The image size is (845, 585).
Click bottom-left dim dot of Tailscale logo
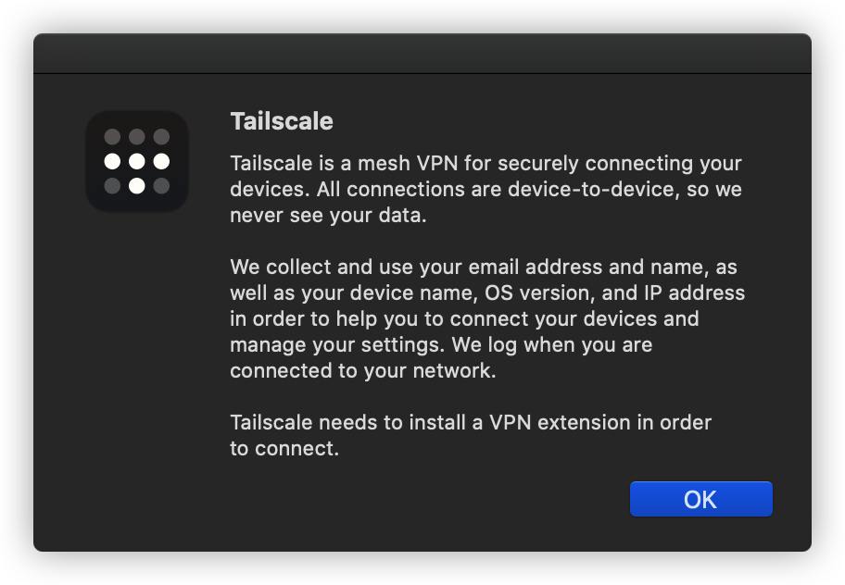(112, 185)
